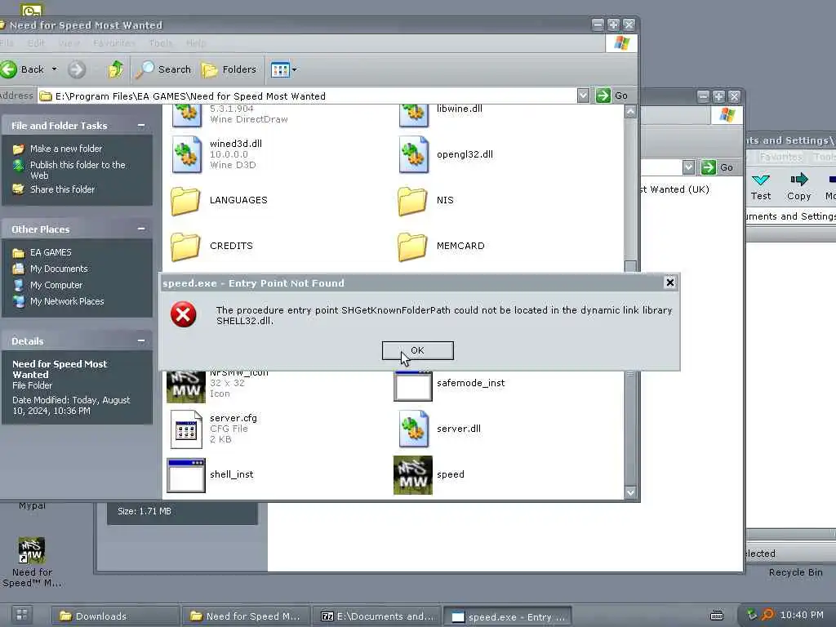Select the shell_inst file icon
The width and height of the screenshot is (836, 627).
[x=186, y=475]
